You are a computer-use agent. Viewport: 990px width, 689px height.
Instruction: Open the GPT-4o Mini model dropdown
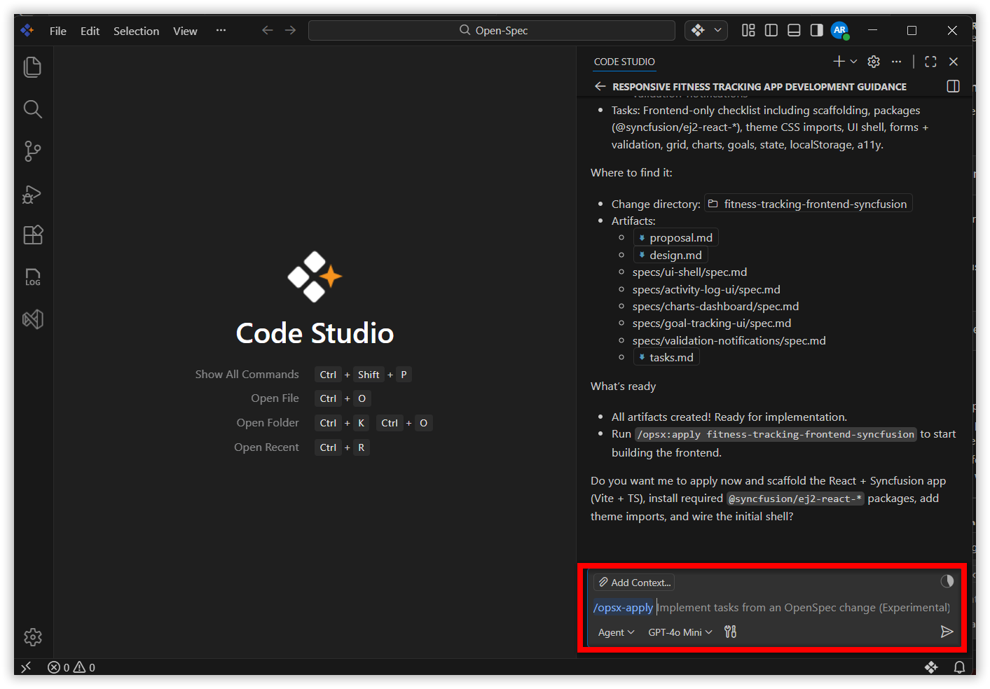680,632
